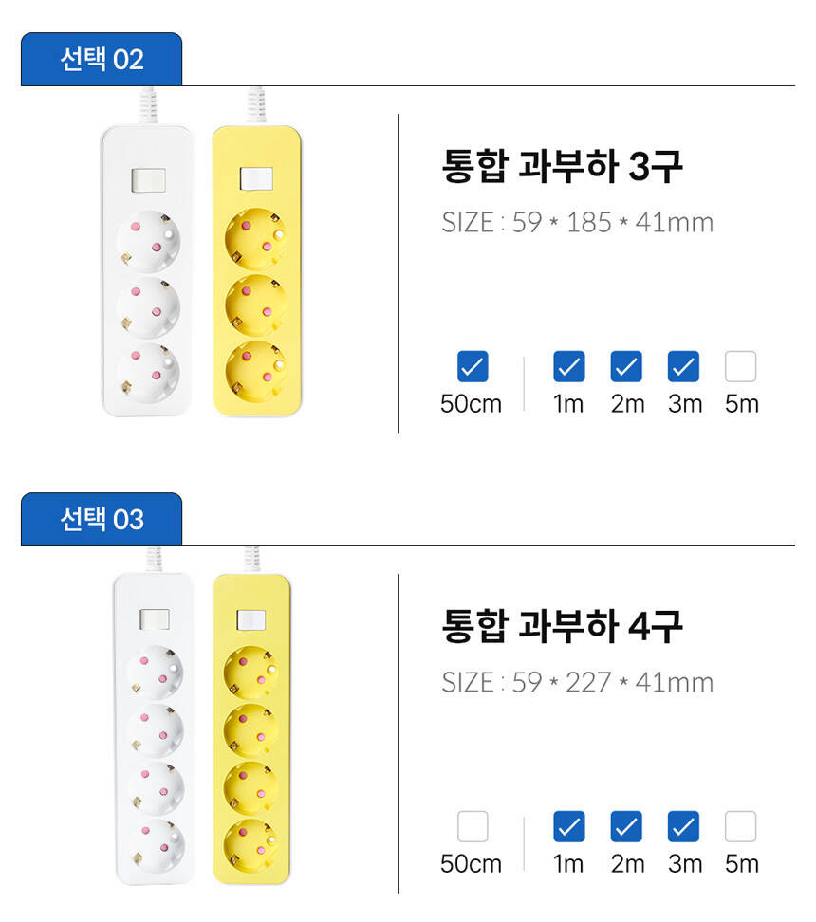
Task: Uncheck the 50cm checkbox for 3구
Action: tap(472, 366)
